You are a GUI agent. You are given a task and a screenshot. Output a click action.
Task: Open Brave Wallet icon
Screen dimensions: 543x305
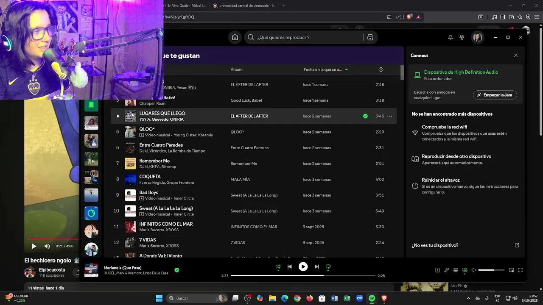click(x=511, y=17)
